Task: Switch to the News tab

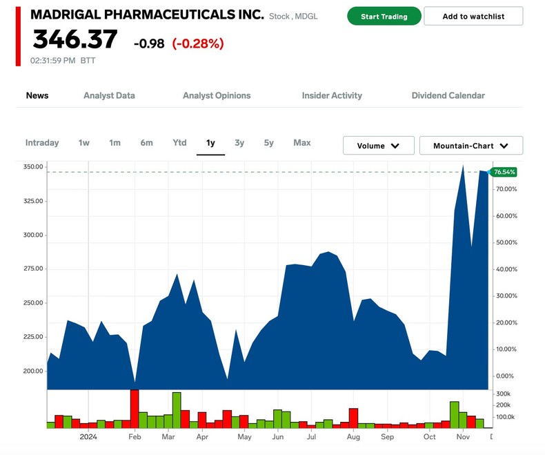Action: click(x=37, y=95)
